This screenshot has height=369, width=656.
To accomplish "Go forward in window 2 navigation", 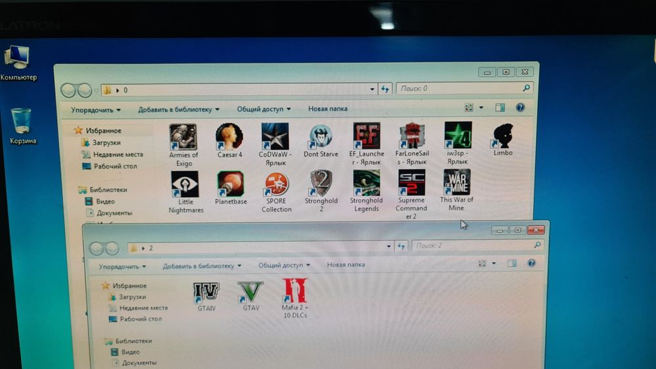I will coord(112,248).
